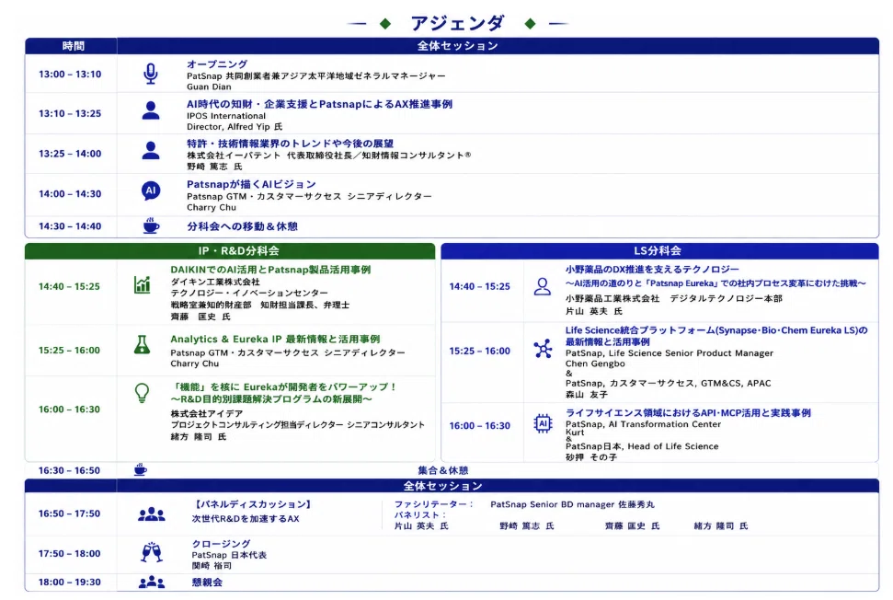
Task: Click the toasting glasses icon for クロージング
Action: tap(152, 552)
